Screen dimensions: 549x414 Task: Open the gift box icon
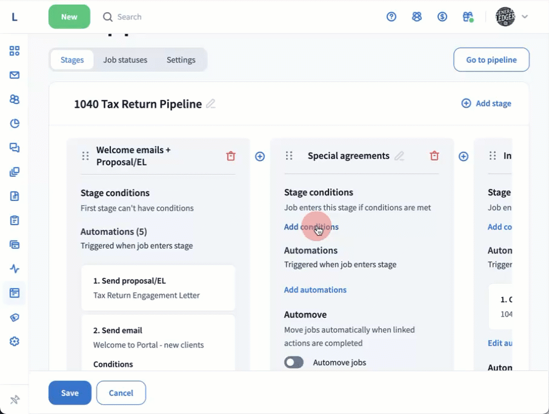click(x=467, y=17)
